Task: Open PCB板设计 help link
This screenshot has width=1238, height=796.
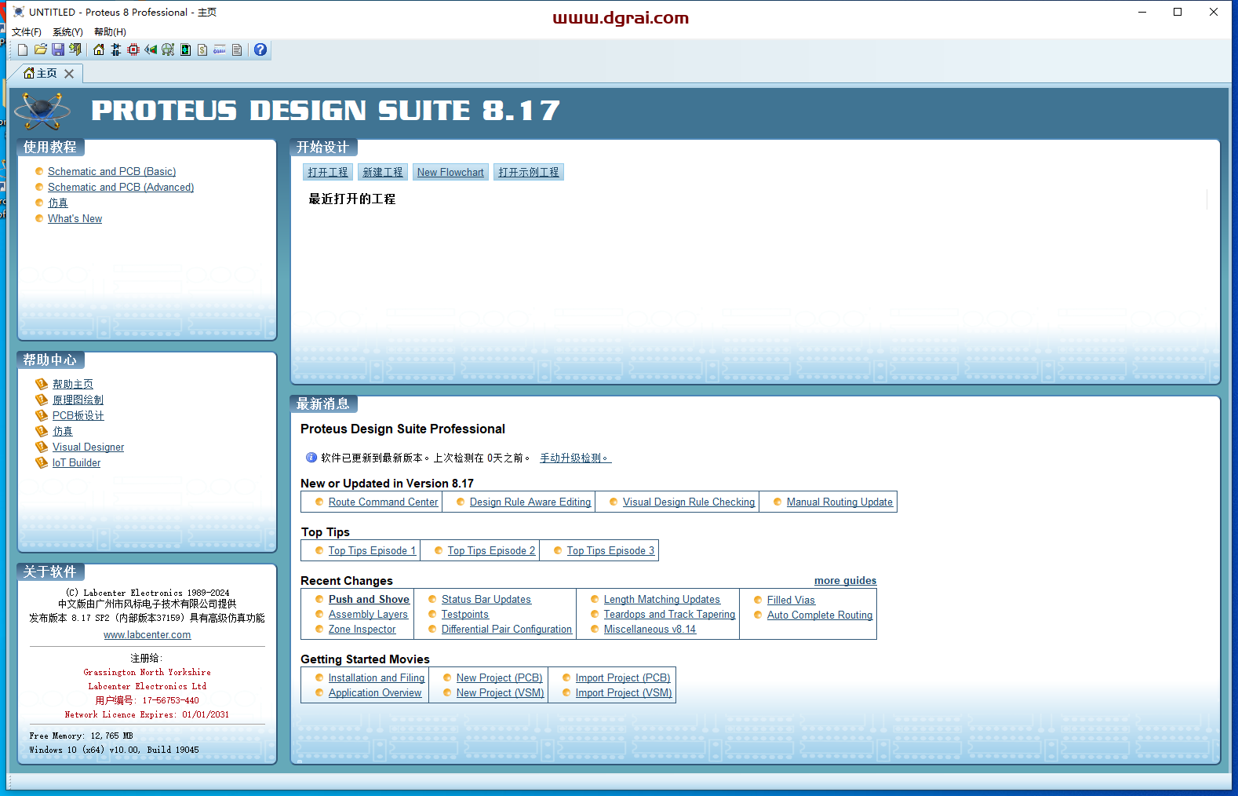Action: tap(78, 416)
